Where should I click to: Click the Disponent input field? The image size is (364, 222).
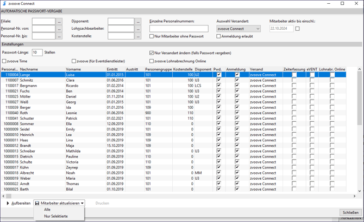coord(121,21)
